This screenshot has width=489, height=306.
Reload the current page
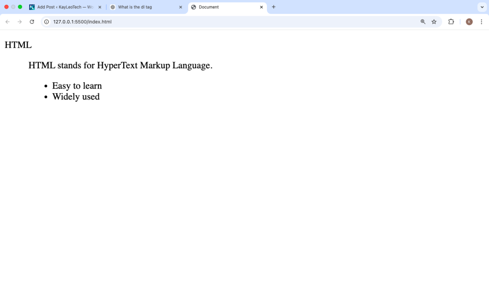coord(32,22)
